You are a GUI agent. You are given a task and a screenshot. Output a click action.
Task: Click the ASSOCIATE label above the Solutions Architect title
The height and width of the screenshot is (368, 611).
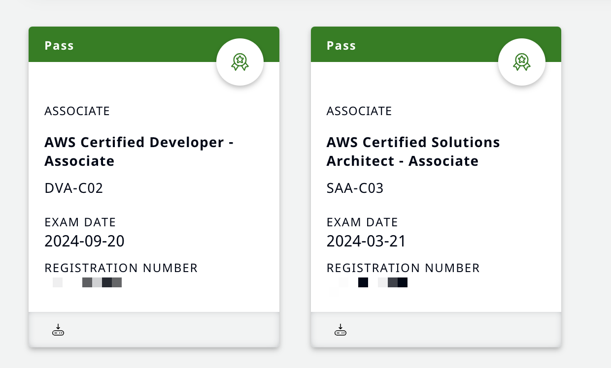(359, 111)
